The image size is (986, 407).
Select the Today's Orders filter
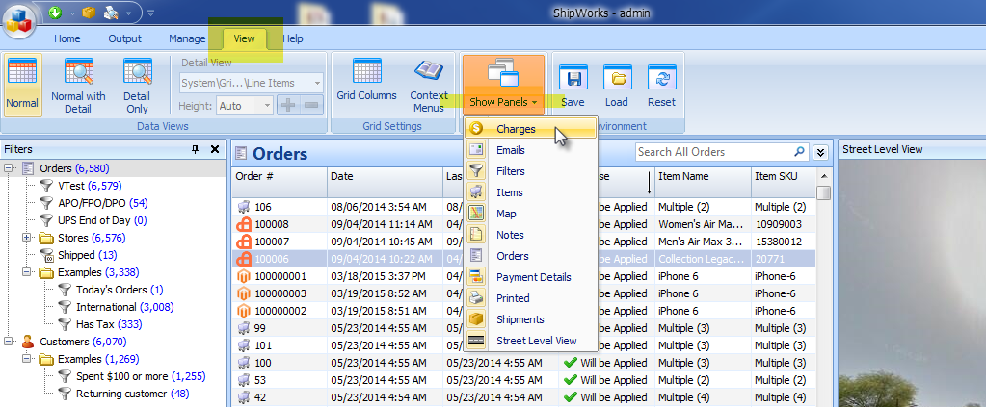tap(111, 290)
